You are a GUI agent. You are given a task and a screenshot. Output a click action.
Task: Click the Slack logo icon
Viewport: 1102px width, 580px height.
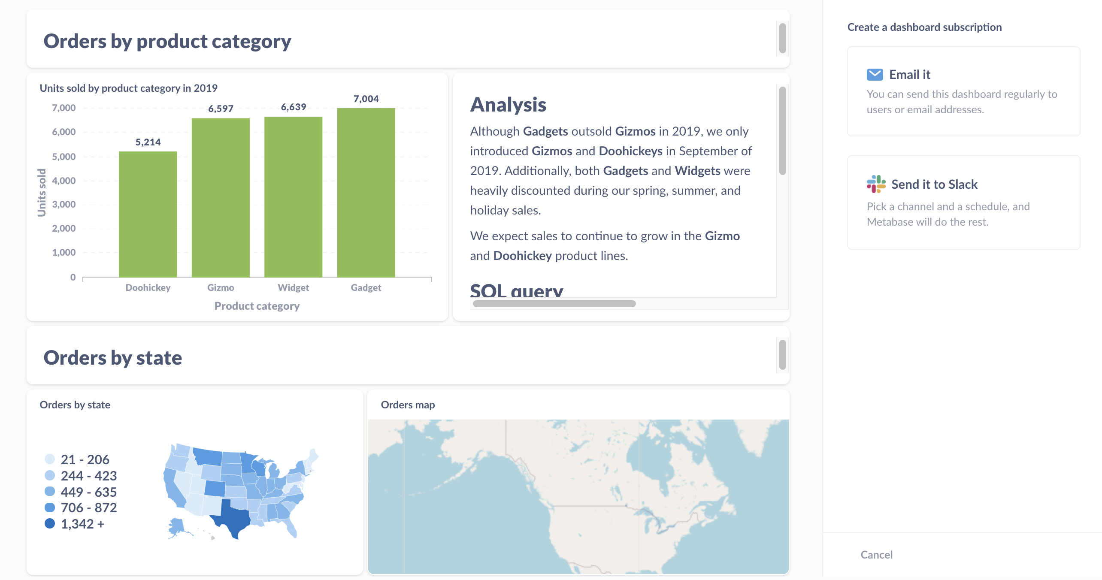(875, 184)
